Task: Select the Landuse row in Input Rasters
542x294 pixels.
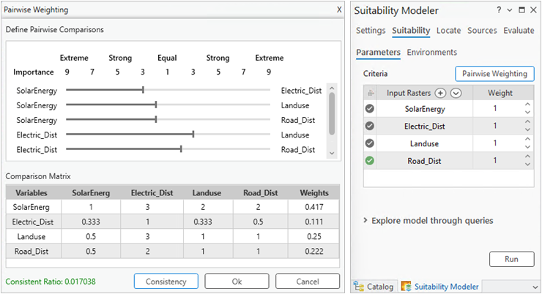Action: pyautogui.click(x=425, y=143)
